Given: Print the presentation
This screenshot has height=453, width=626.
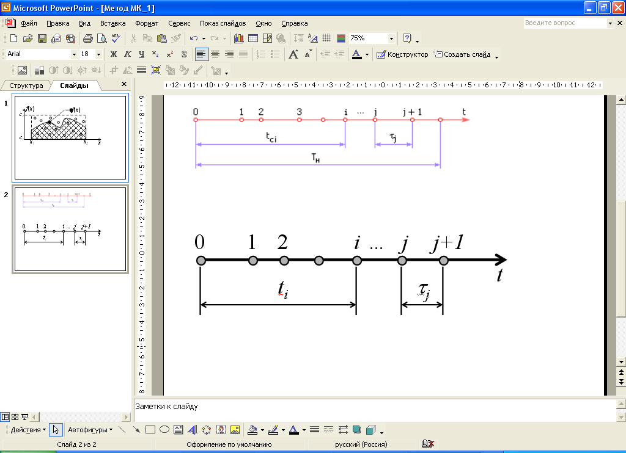Looking at the screenshot, I should tap(88, 38).
